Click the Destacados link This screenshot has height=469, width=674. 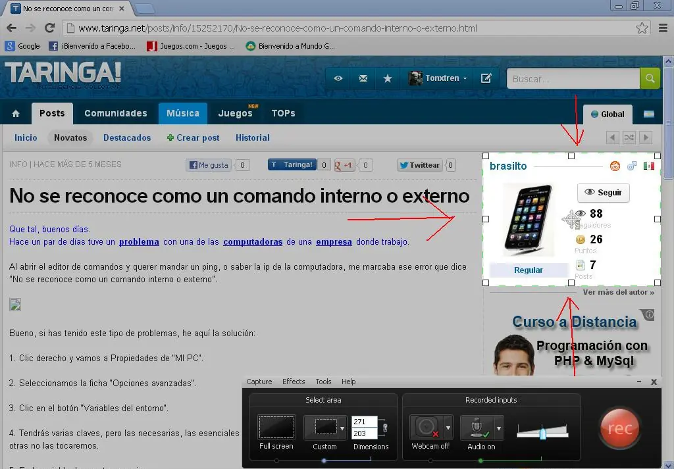tap(127, 138)
